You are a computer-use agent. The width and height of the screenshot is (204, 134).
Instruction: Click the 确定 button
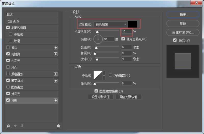tap(183, 15)
